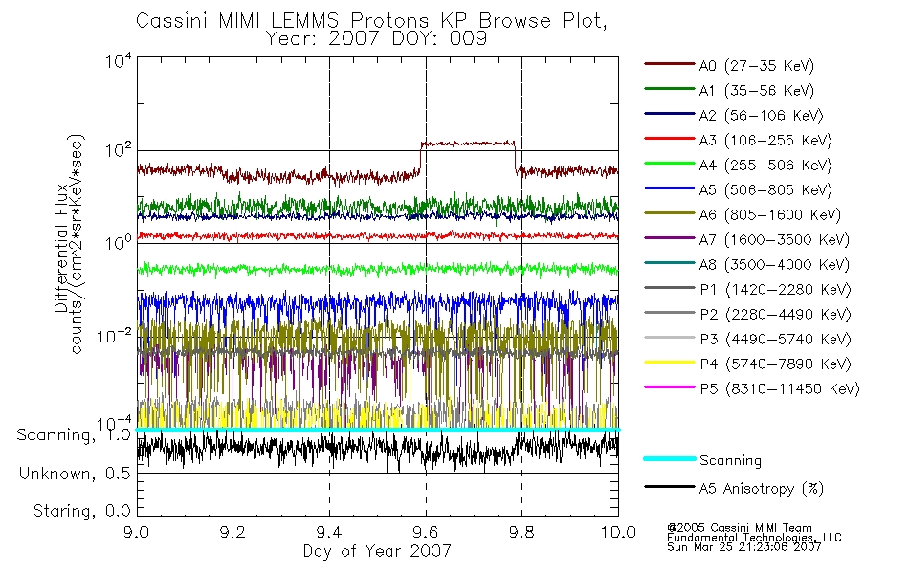
Task: Click the red A3 legend line
Action: (x=670, y=139)
